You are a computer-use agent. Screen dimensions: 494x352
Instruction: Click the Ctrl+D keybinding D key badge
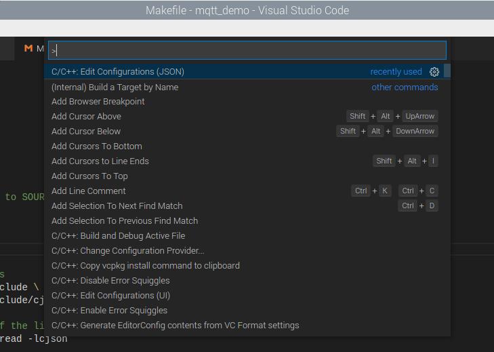click(x=432, y=206)
